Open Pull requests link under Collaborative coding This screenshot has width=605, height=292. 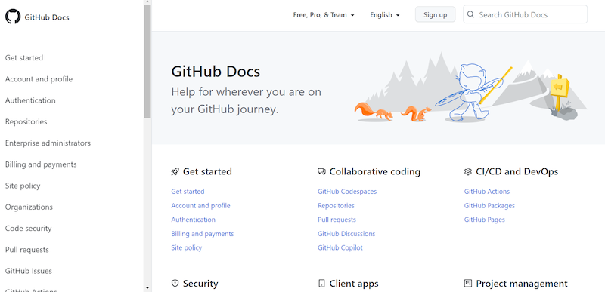(x=337, y=220)
